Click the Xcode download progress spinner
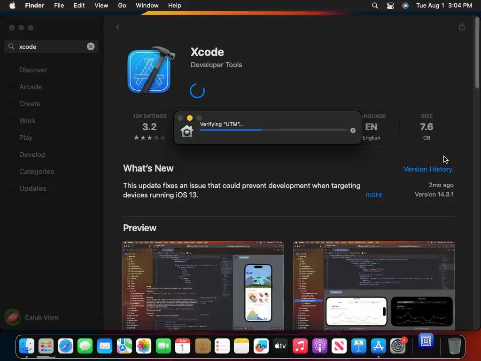 point(197,91)
